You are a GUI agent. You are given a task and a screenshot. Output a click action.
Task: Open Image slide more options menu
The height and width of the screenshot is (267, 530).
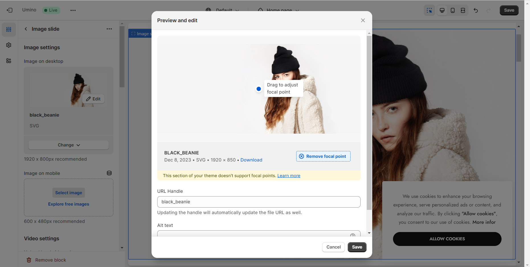pyautogui.click(x=109, y=29)
